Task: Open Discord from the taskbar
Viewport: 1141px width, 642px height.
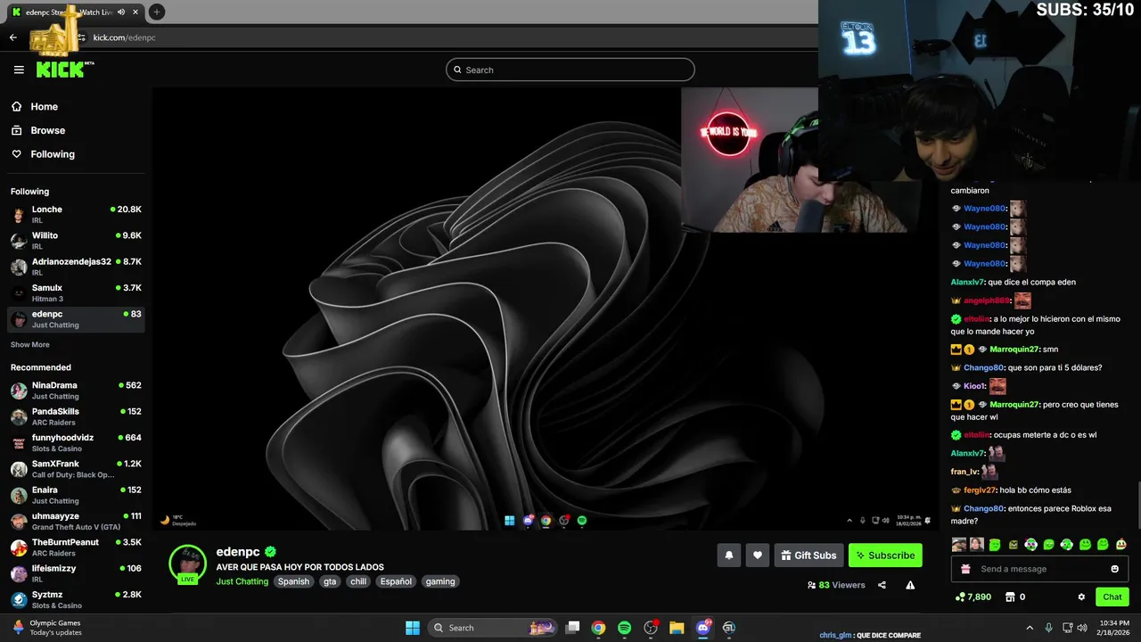Action: (703, 628)
